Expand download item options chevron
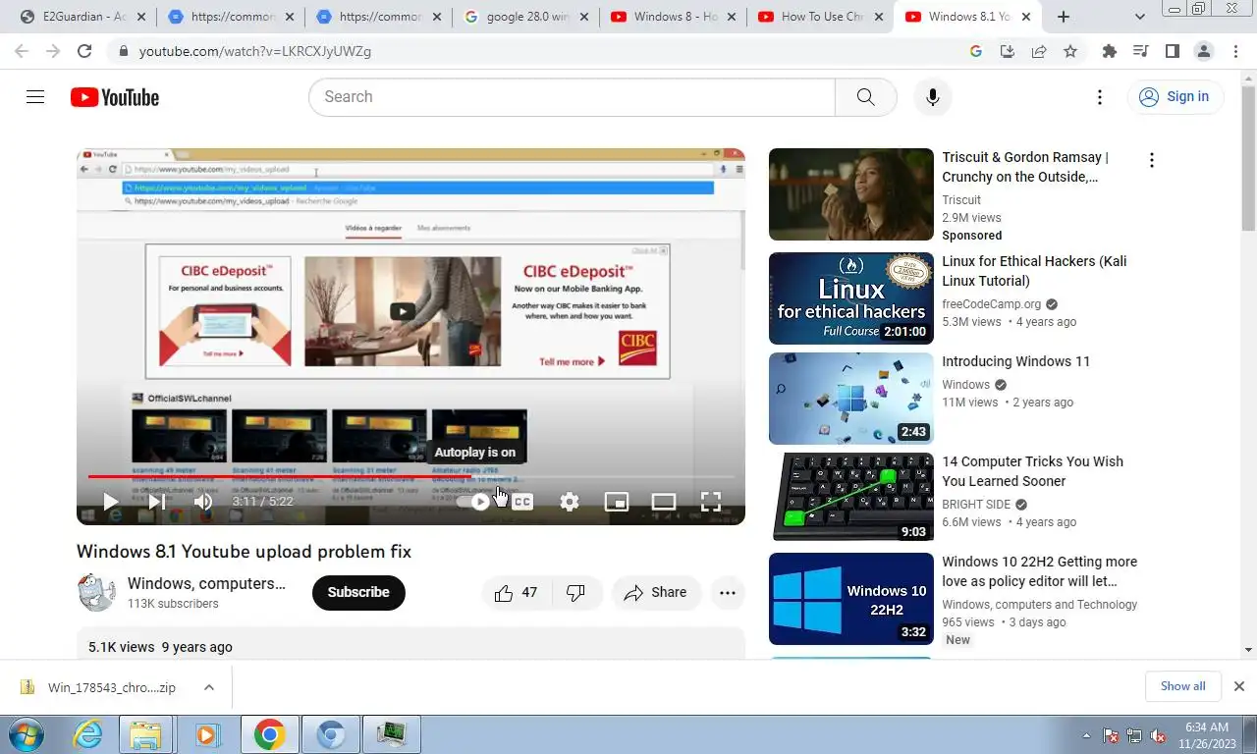Viewport: 1257px width, 754px height. click(209, 687)
